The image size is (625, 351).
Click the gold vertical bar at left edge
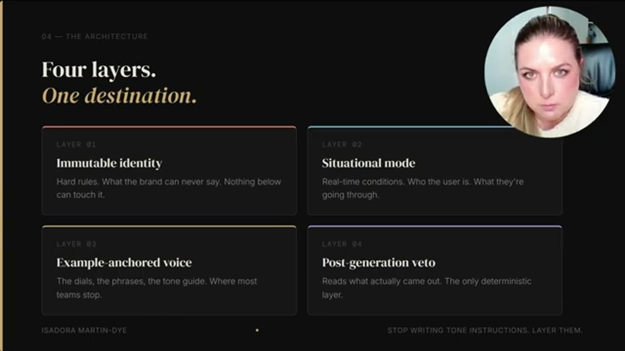click(x=1, y=175)
